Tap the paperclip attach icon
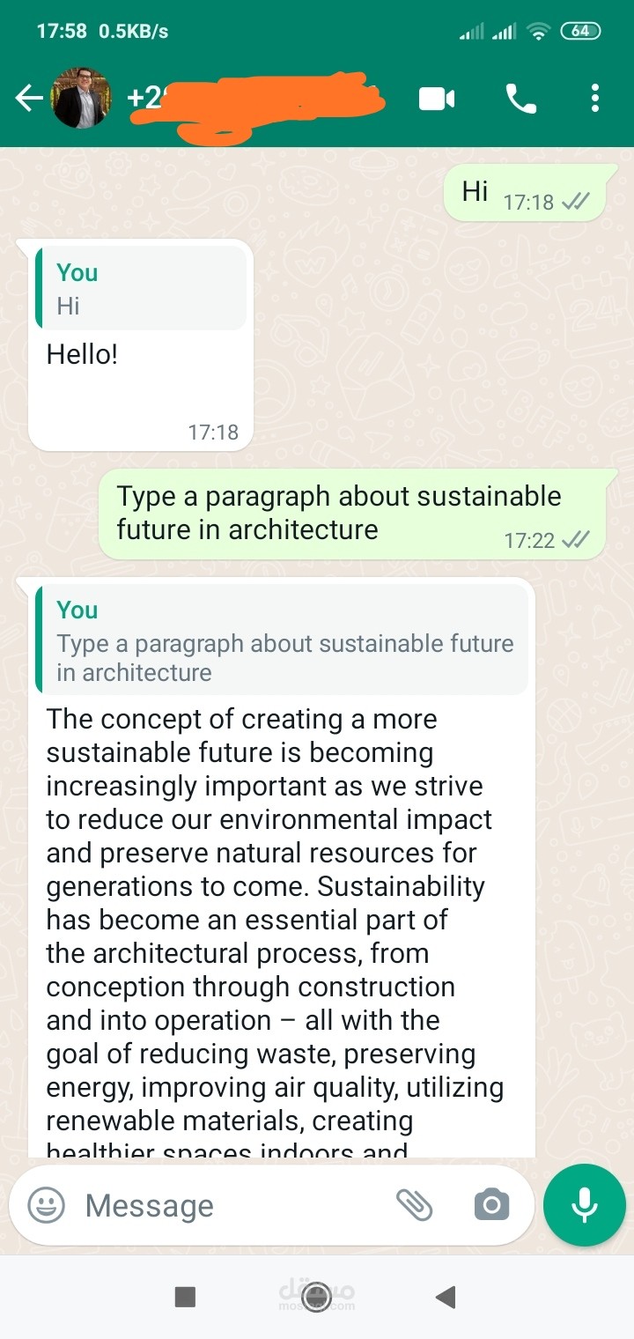 (x=414, y=1204)
